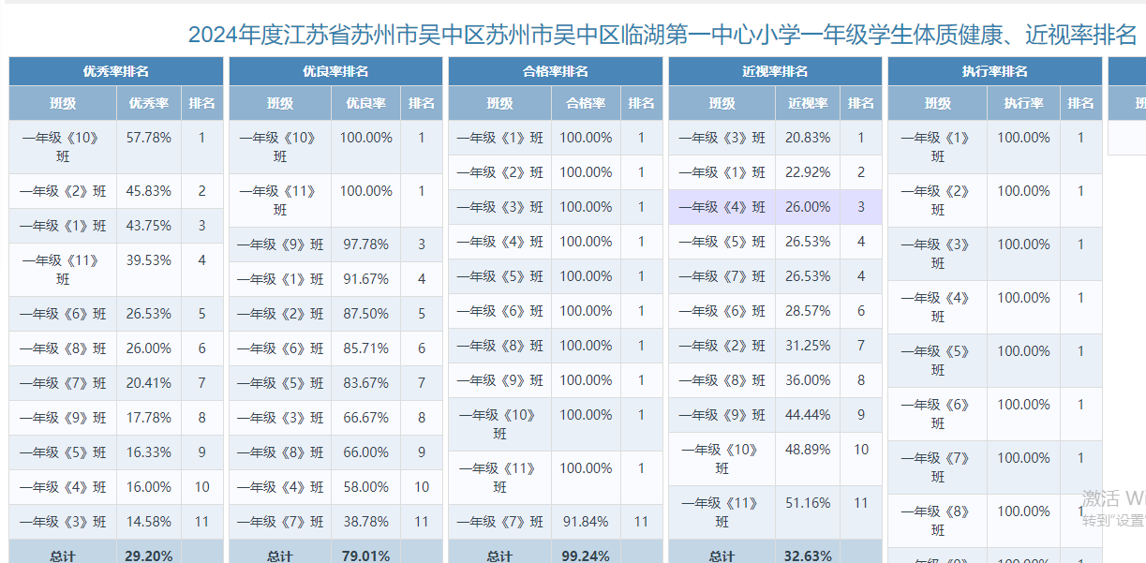Screen dimensions: 1146x563
Task: Click 班级 column header in 优秀率排名 table
Action: (x=63, y=103)
